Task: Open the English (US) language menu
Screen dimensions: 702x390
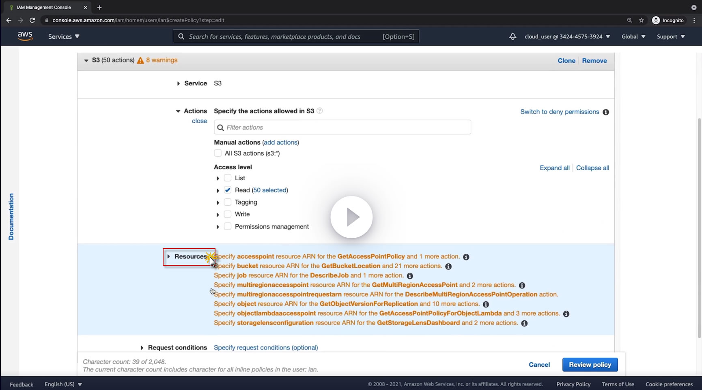Action: 63,384
